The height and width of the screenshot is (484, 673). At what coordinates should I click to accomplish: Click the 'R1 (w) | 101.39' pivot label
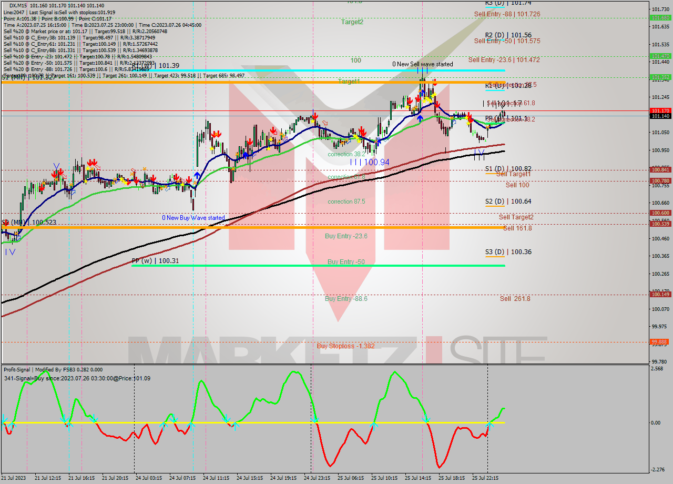155,66
